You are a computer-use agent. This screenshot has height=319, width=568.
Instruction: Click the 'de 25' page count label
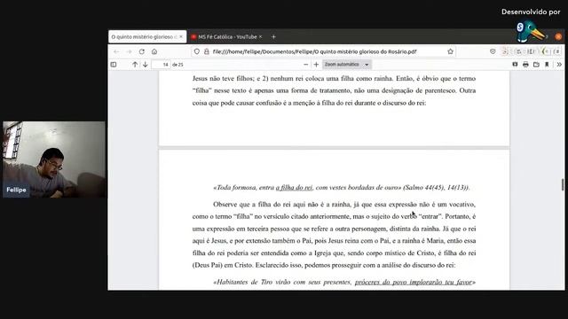(x=177, y=65)
